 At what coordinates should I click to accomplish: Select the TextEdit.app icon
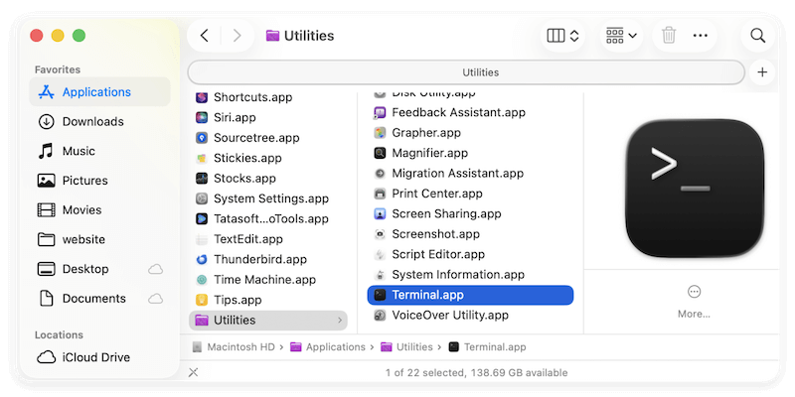pos(202,239)
